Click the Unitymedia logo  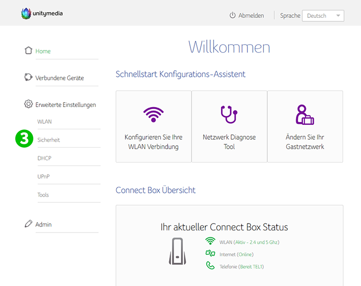tap(42, 13)
